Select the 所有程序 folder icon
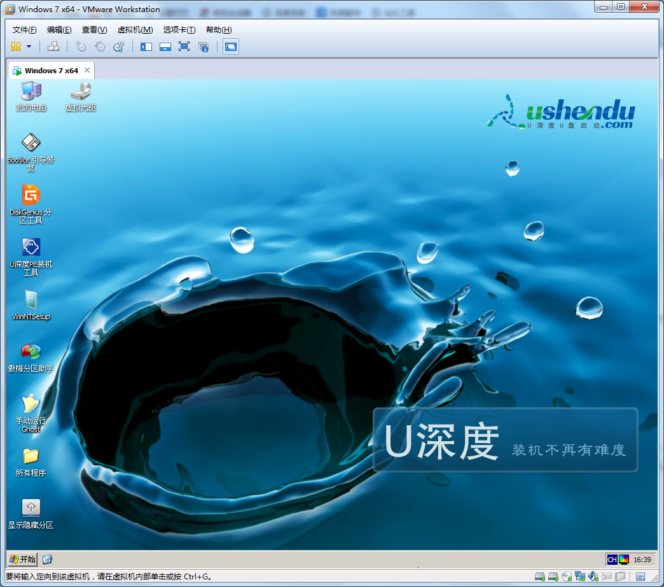Image resolution: width=664 pixels, height=587 pixels. coord(31,462)
